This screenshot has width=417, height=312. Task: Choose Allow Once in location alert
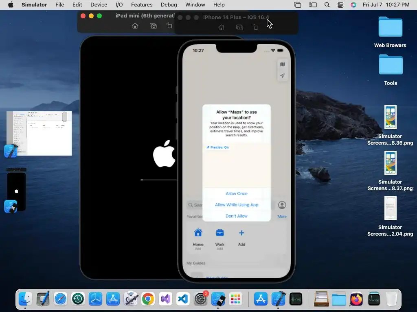[x=237, y=193]
